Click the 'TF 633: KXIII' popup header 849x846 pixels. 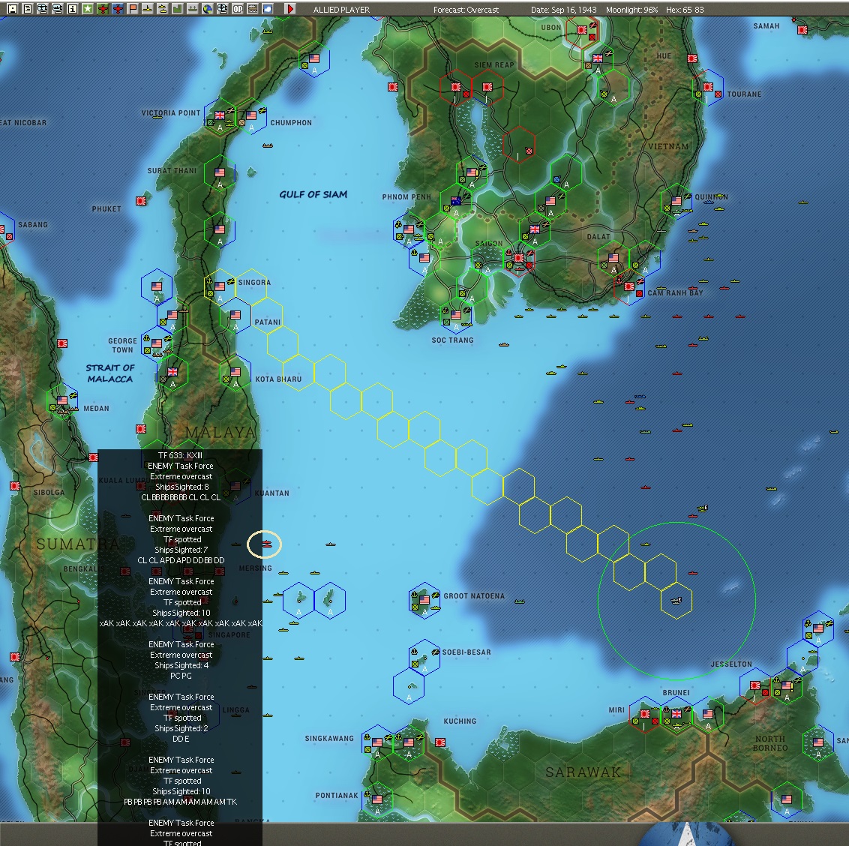[x=180, y=455]
